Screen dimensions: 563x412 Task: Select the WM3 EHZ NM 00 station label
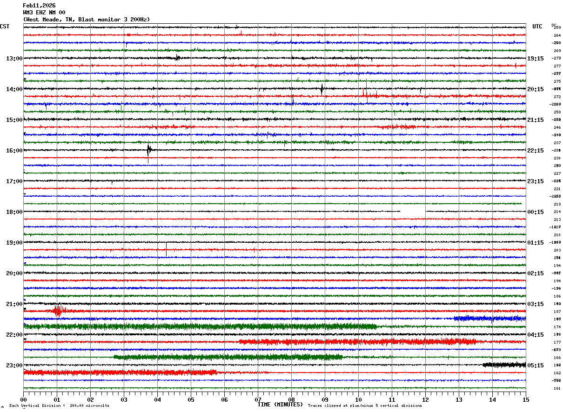pyautogui.click(x=44, y=13)
